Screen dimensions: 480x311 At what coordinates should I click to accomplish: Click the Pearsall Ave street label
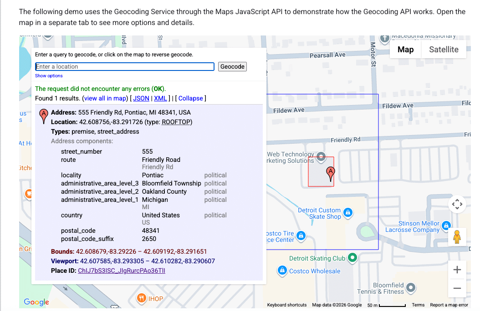click(327, 55)
